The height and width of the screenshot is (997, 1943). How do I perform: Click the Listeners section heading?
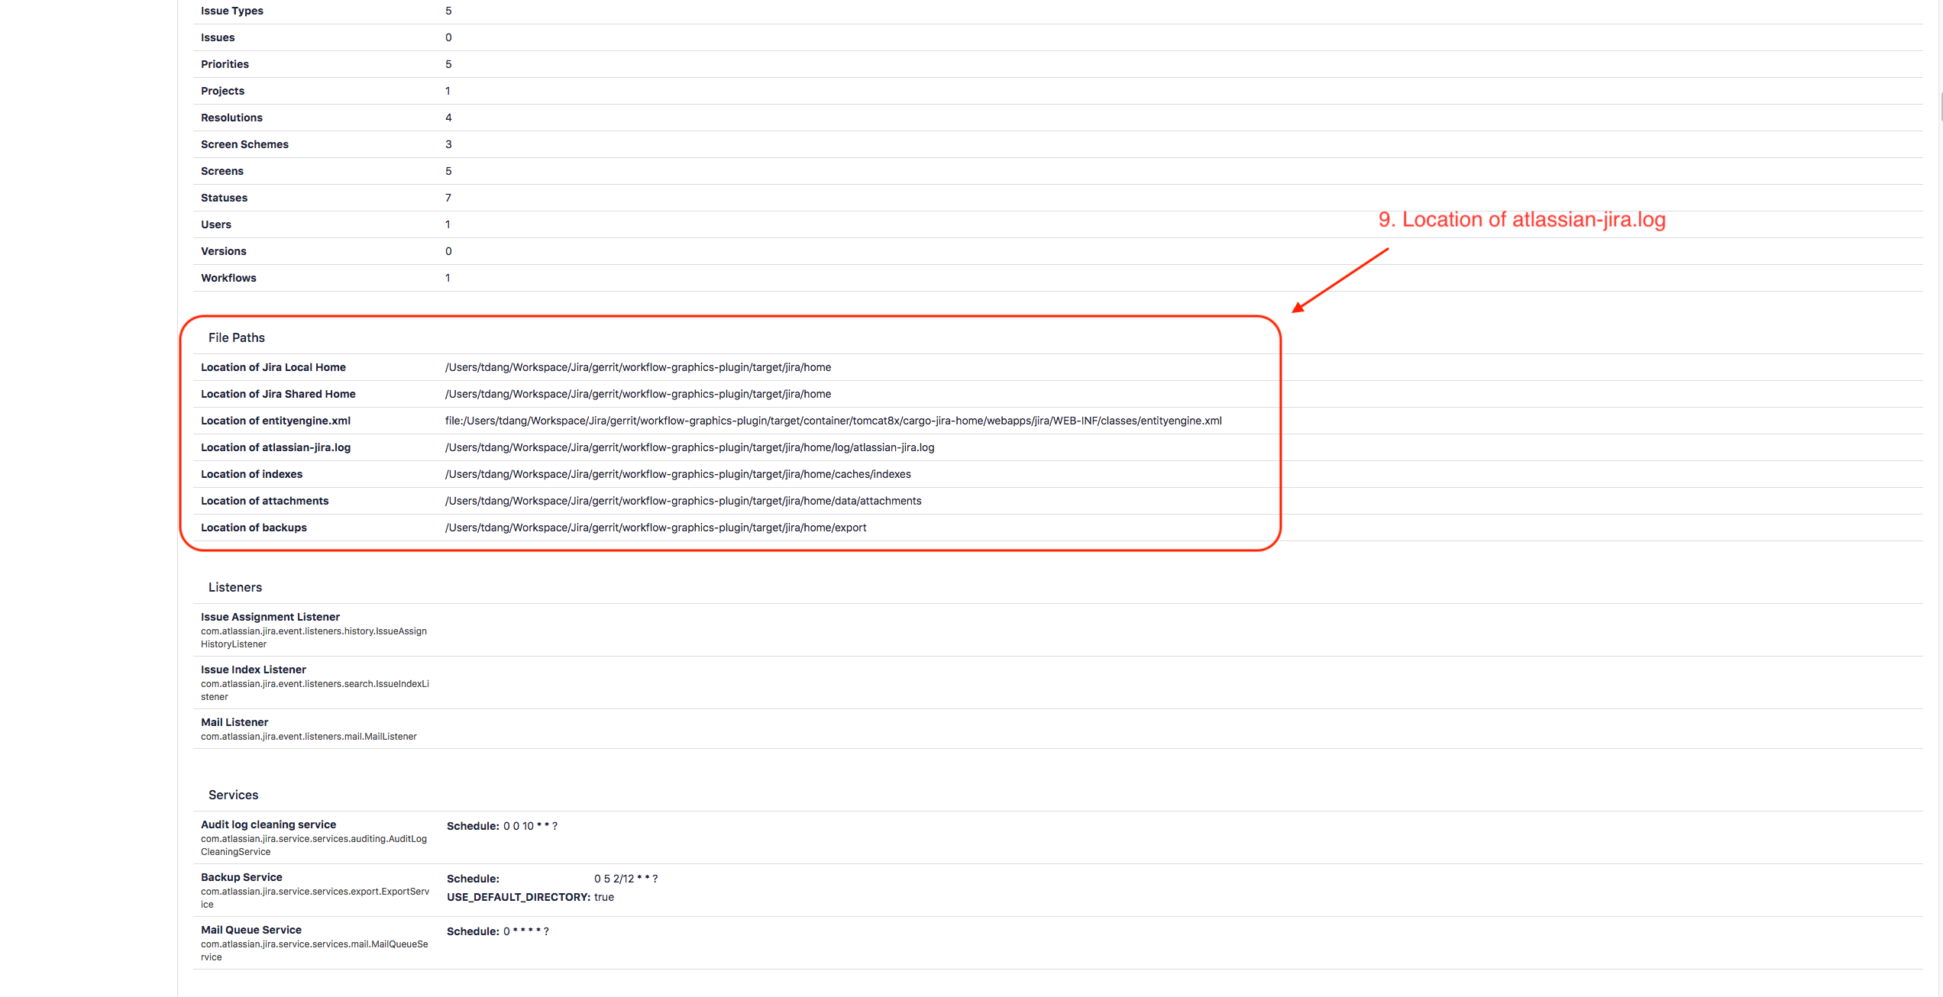[x=234, y=587]
